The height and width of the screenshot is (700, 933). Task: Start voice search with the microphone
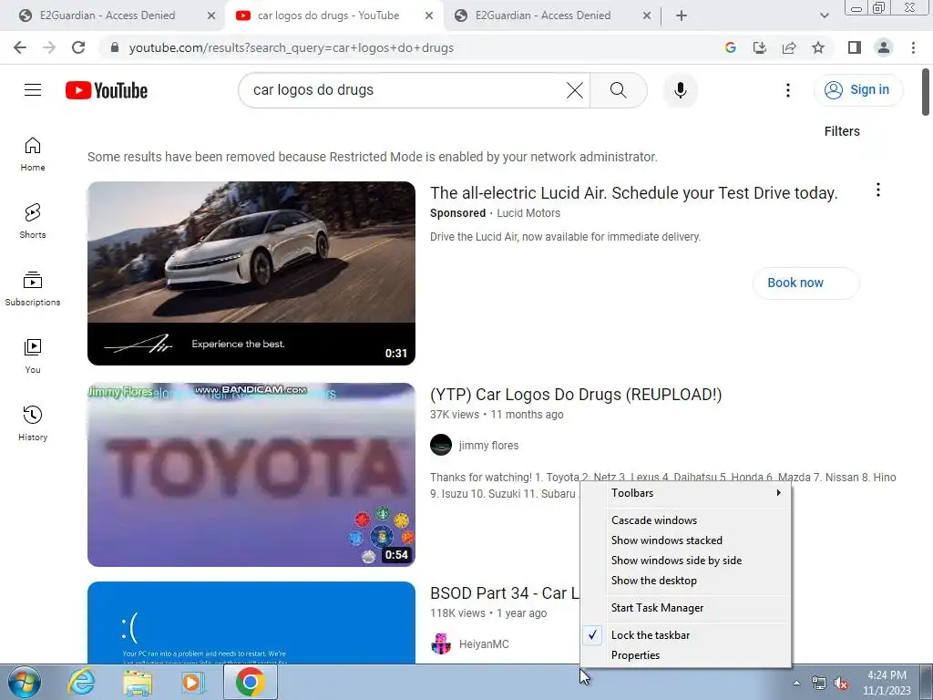(680, 90)
